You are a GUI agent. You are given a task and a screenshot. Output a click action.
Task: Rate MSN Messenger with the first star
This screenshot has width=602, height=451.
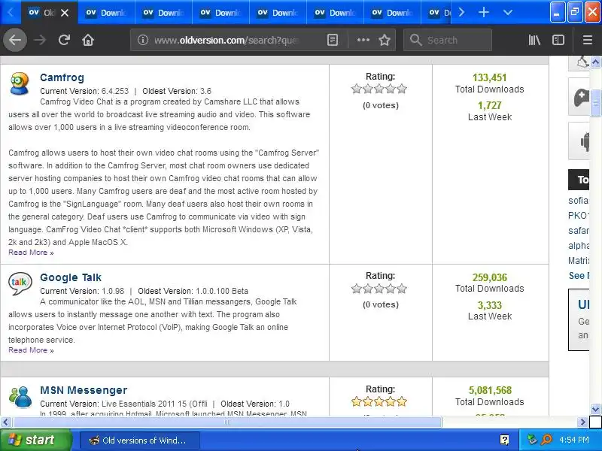tap(357, 401)
